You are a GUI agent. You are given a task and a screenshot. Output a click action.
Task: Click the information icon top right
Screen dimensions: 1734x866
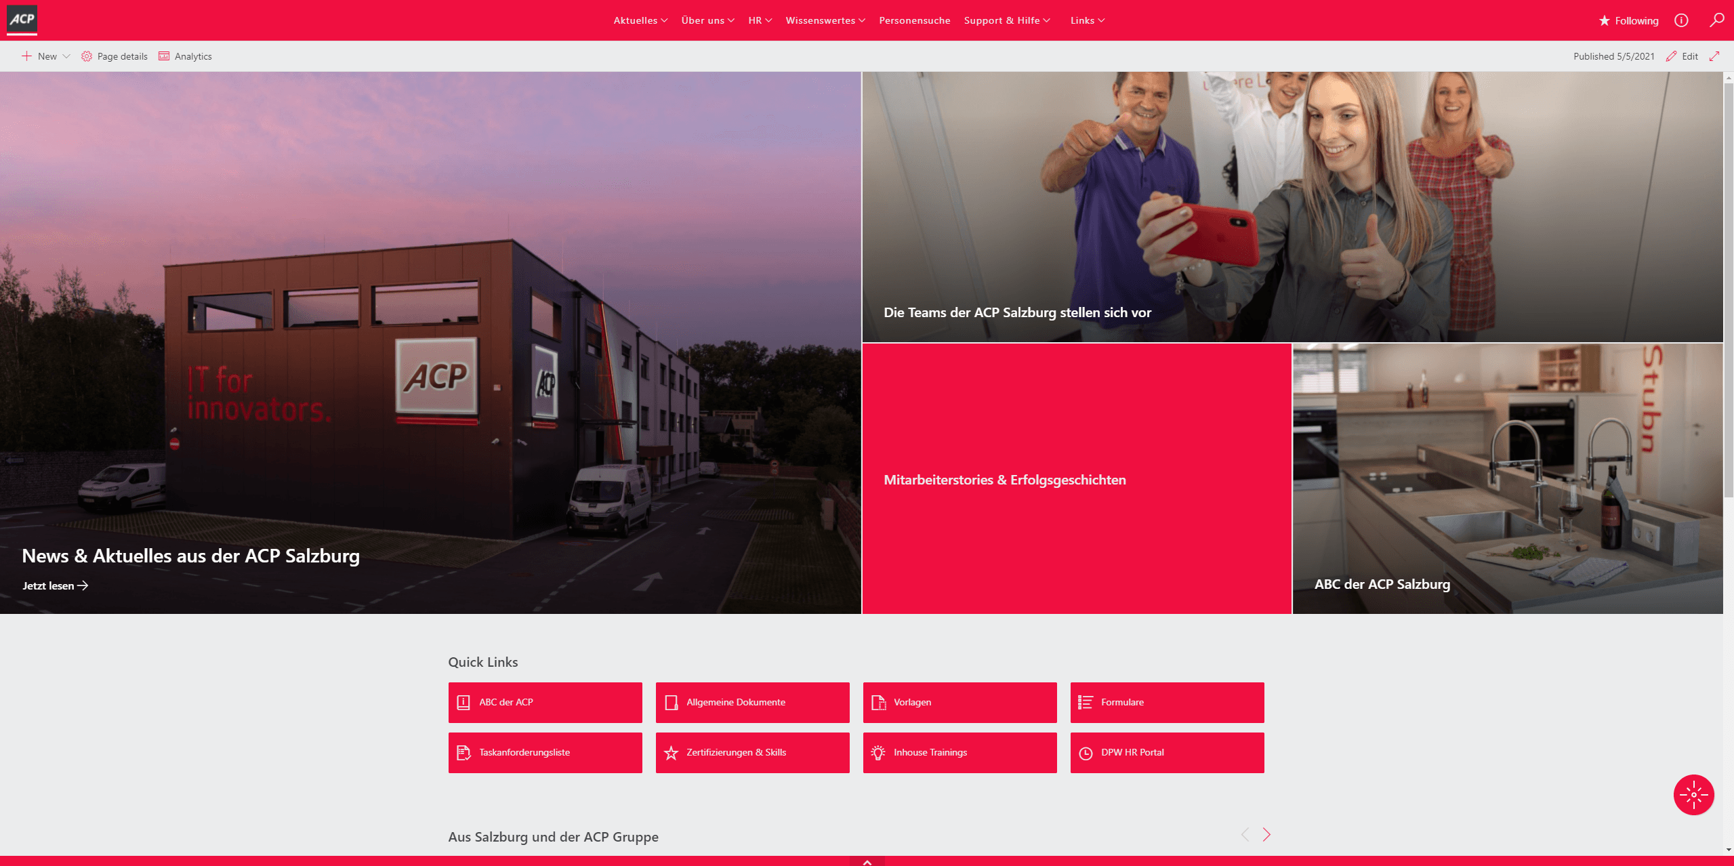click(1680, 20)
